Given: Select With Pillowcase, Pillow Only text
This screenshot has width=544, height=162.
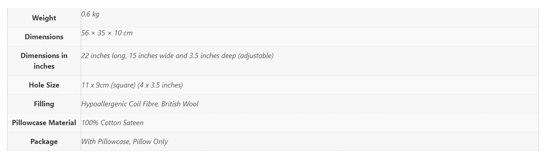Looking at the screenshot, I should (x=124, y=142).
